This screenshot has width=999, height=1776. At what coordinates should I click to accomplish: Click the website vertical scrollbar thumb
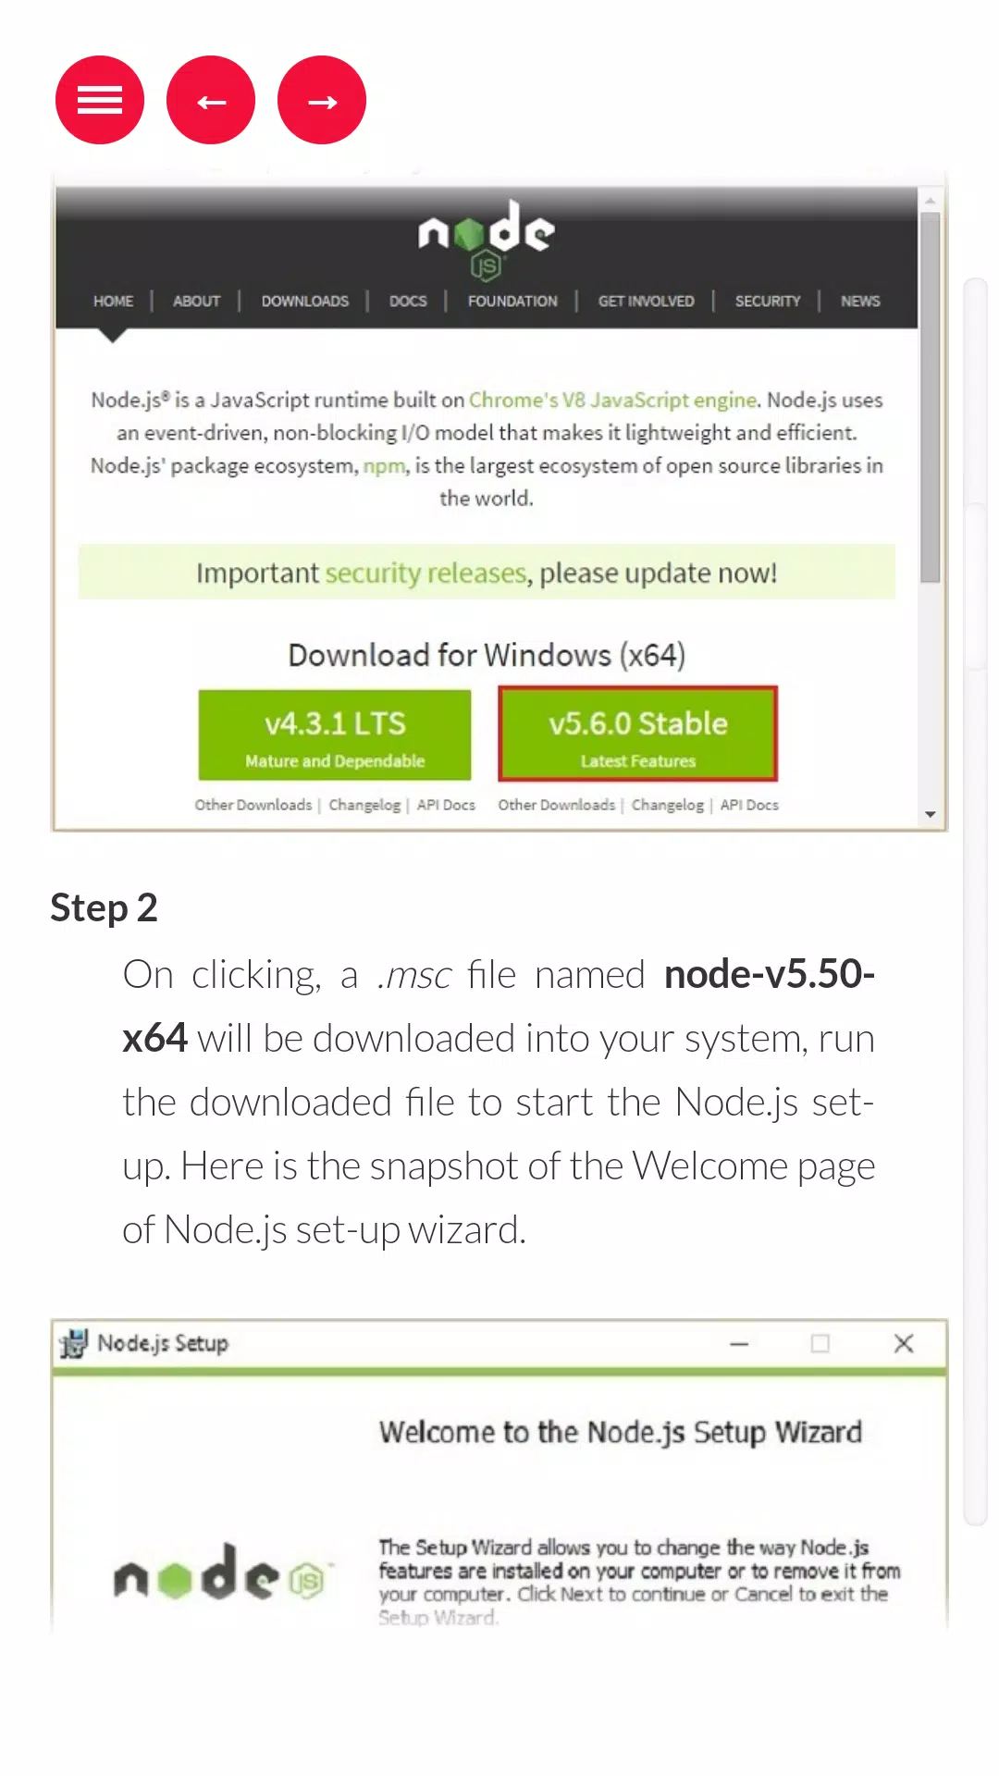(x=931, y=398)
